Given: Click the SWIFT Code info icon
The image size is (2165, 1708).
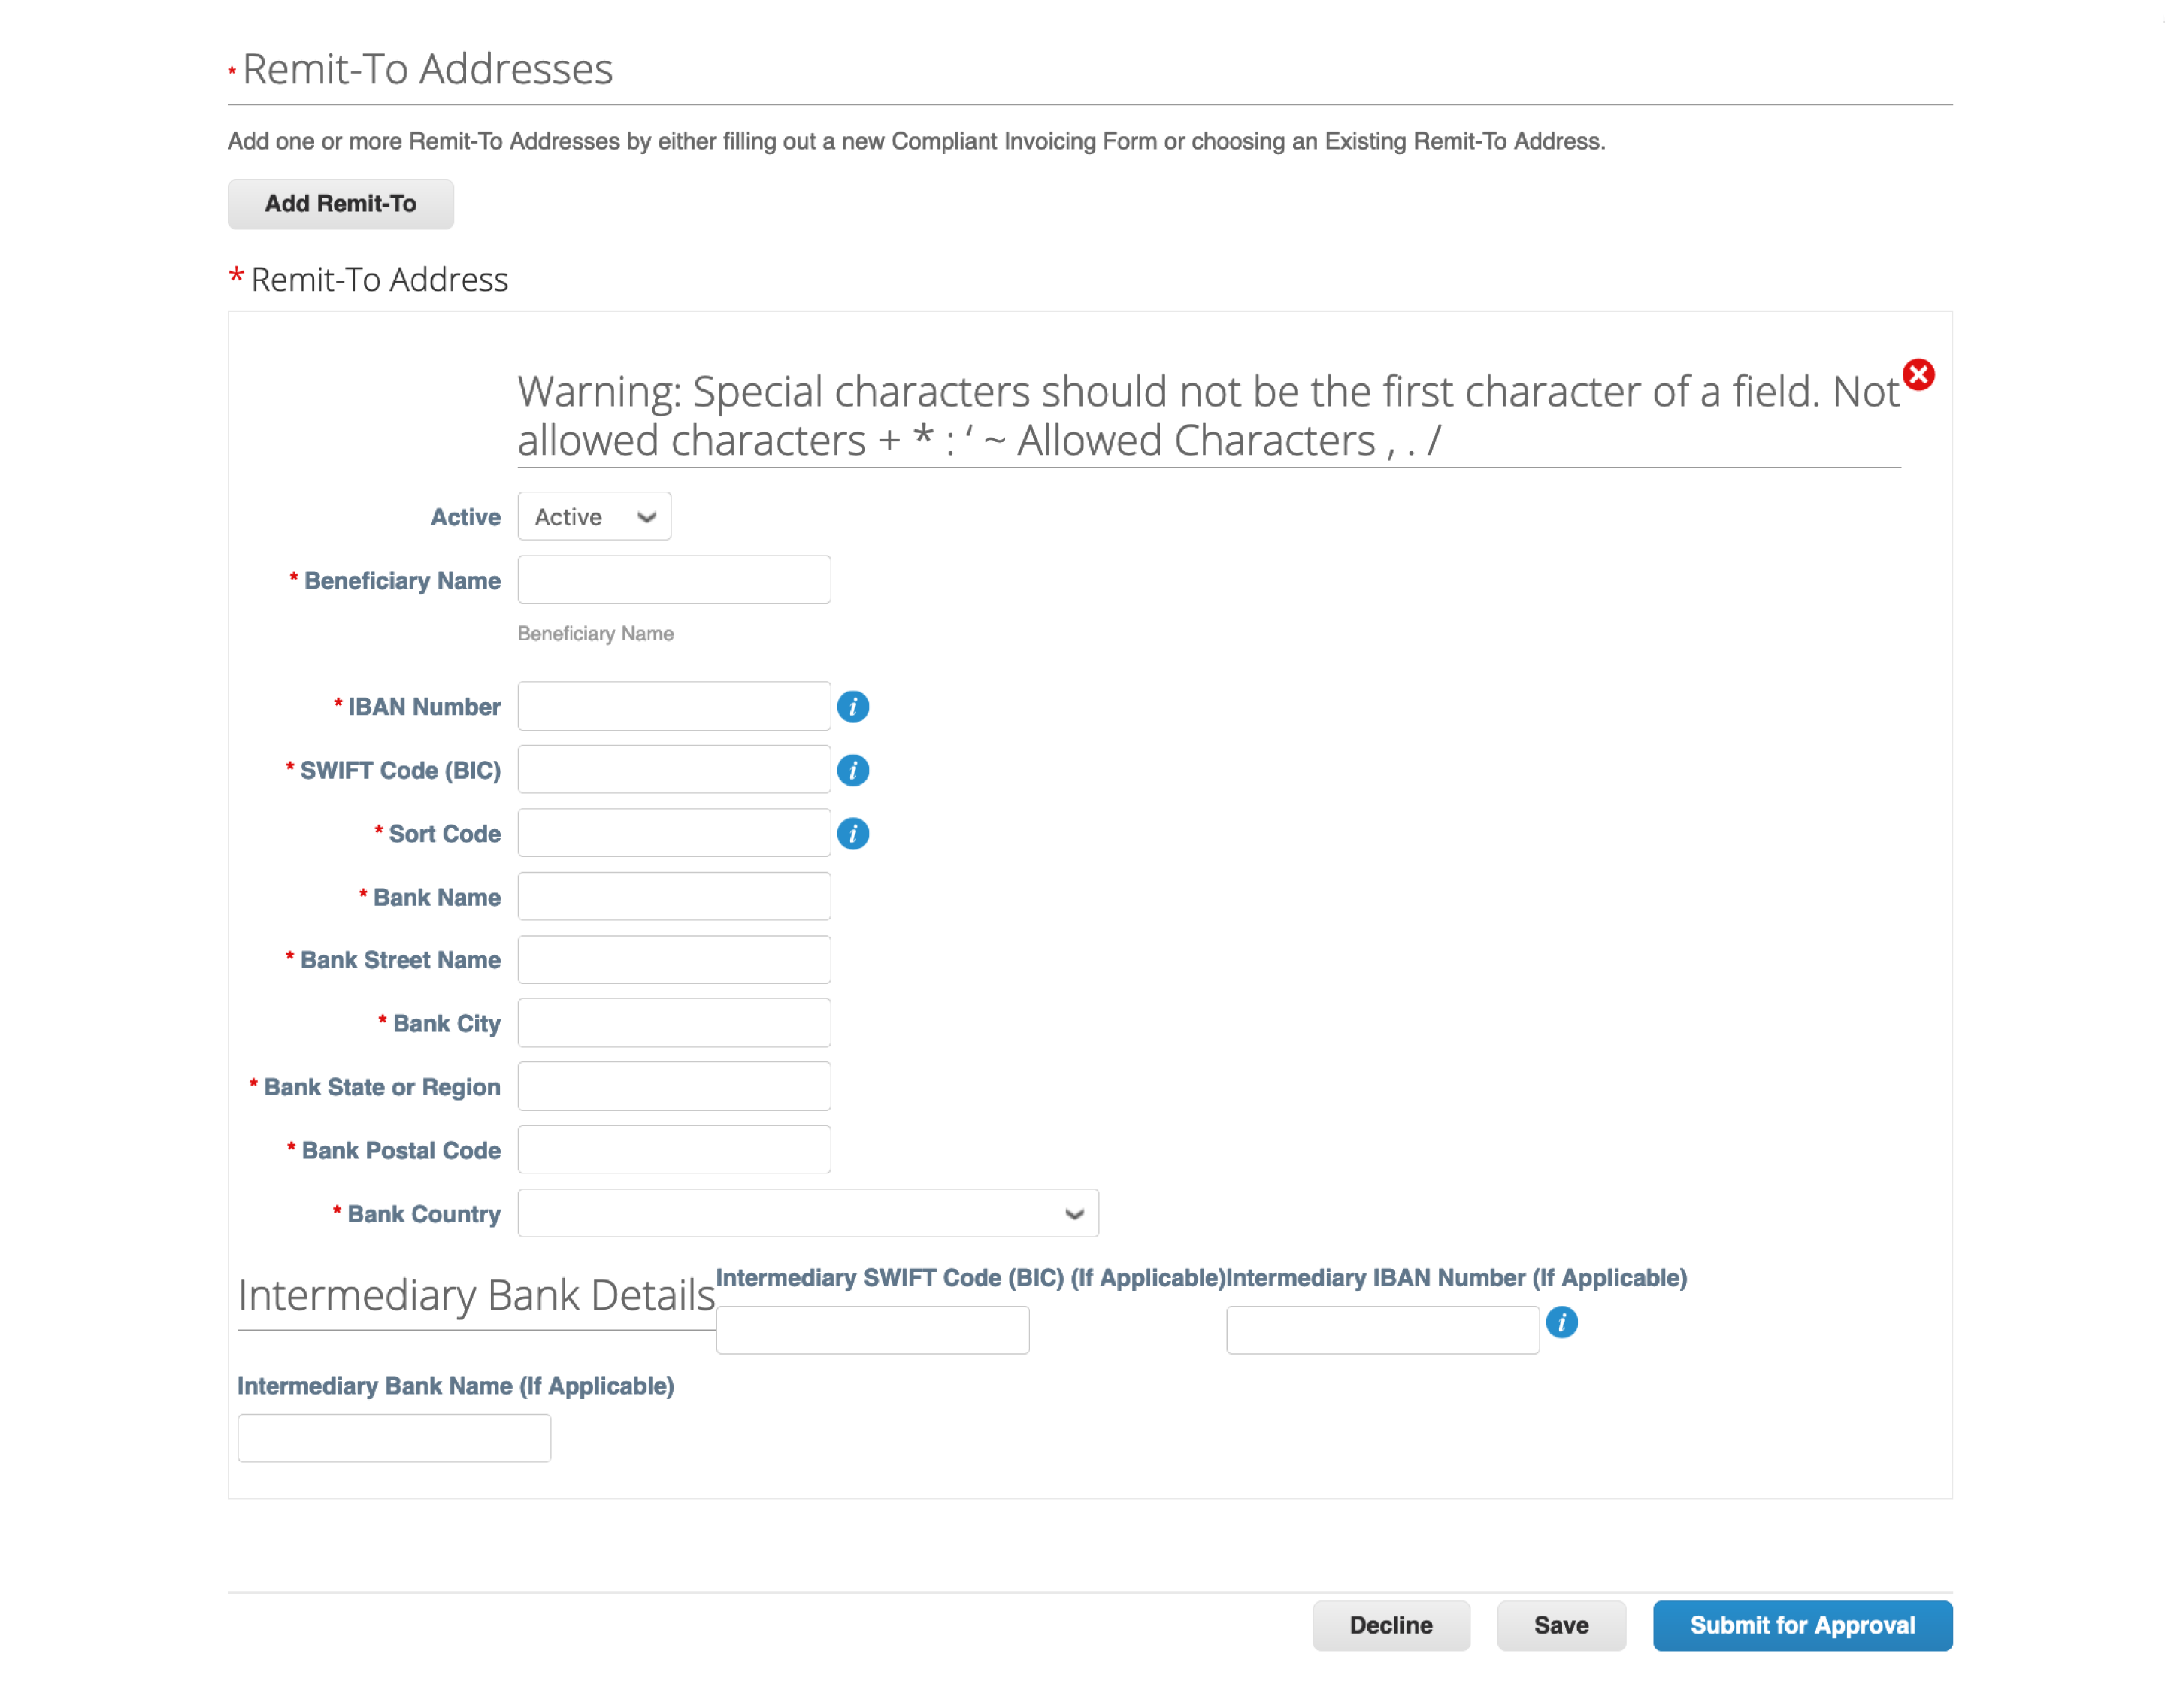Looking at the screenshot, I should tap(854, 770).
